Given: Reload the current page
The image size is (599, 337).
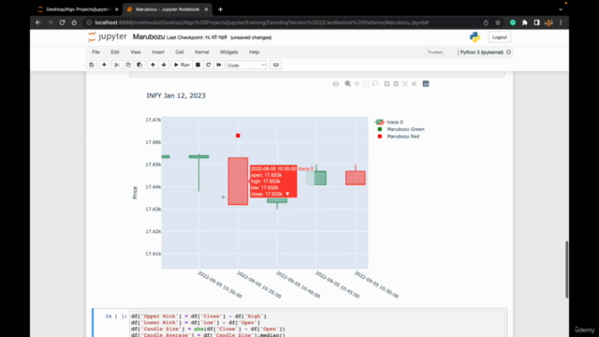Looking at the screenshot, I should pos(62,22).
